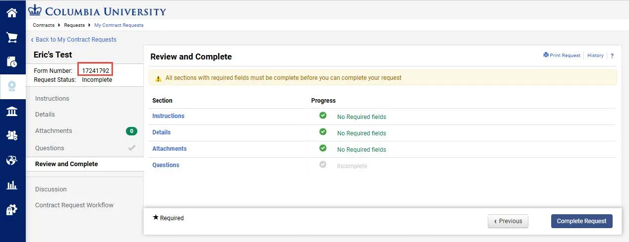Click the form number 17241792
The image size is (629, 242).
click(96, 71)
